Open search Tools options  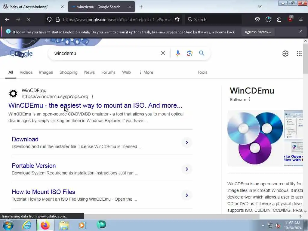click(202, 72)
